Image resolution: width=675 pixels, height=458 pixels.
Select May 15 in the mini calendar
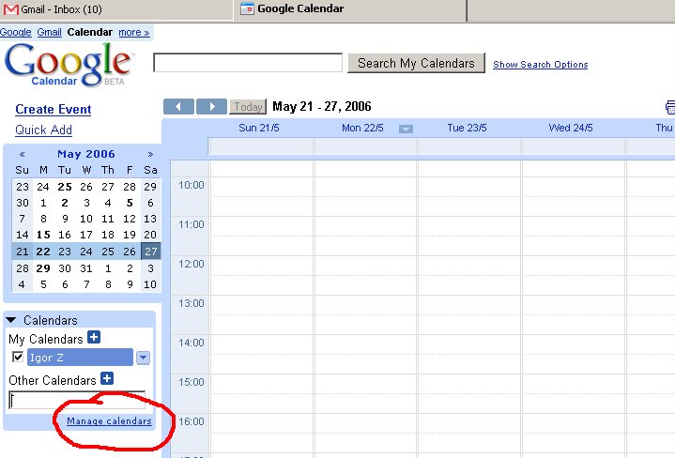[43, 235]
